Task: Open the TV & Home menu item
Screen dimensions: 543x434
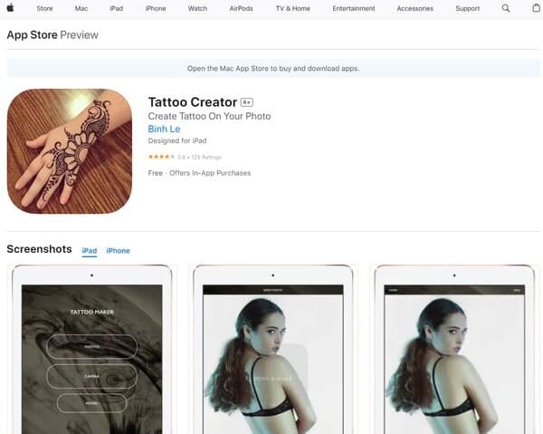Action: point(293,9)
